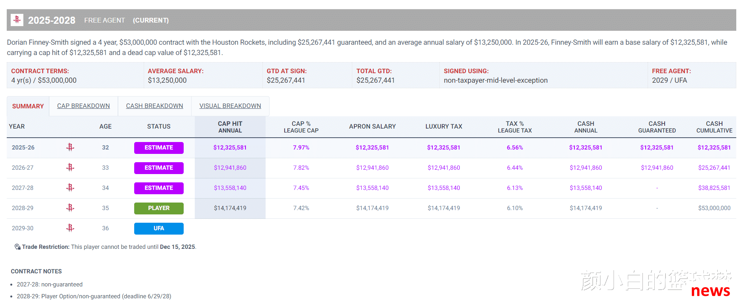Click the TAX % LEAGUE TAX column header
The image size is (743, 305).
point(515,127)
